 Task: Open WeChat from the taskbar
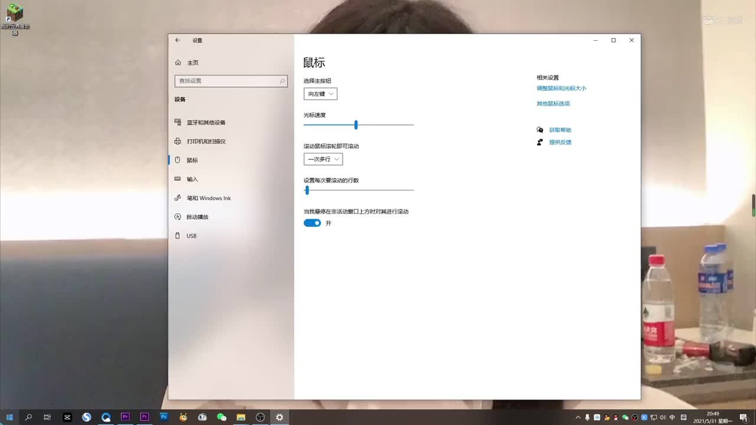coord(221,417)
